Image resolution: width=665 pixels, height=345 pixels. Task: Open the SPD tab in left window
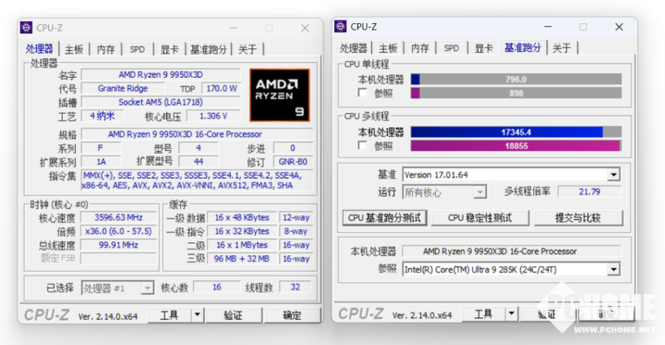point(138,49)
